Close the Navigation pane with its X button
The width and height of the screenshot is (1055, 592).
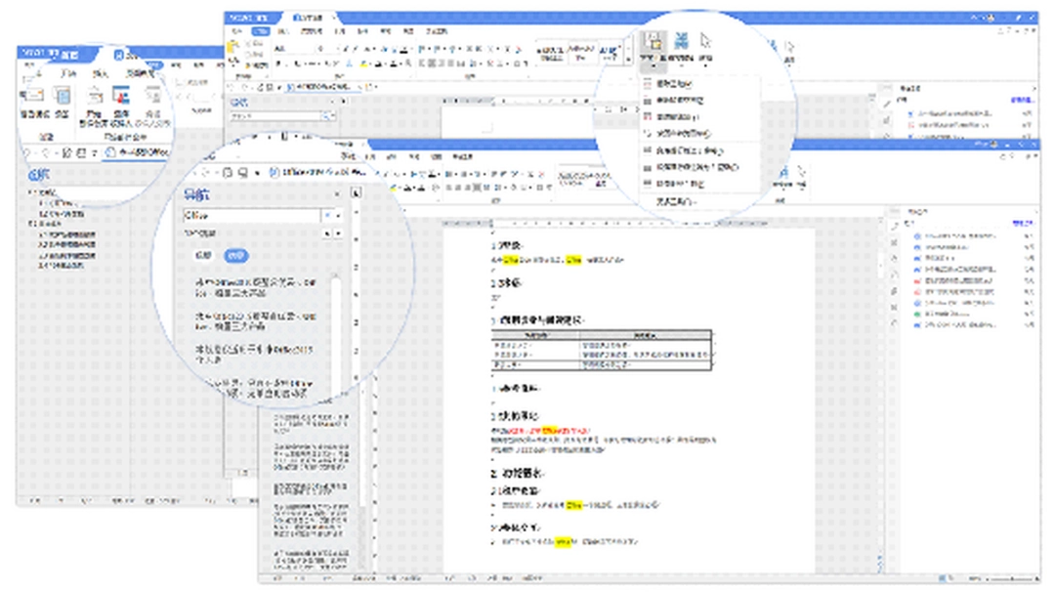pos(339,193)
